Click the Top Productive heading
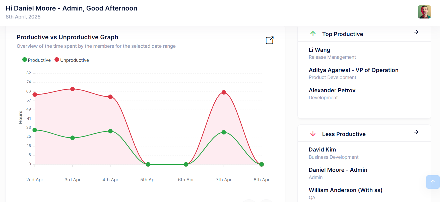The width and height of the screenshot is (440, 202). [x=343, y=34]
